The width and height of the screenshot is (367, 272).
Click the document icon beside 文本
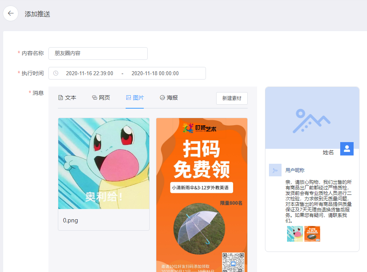coord(61,98)
